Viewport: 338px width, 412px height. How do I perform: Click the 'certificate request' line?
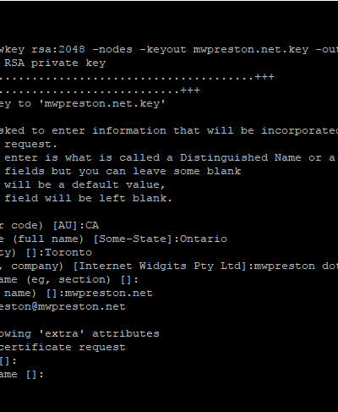click(63, 348)
